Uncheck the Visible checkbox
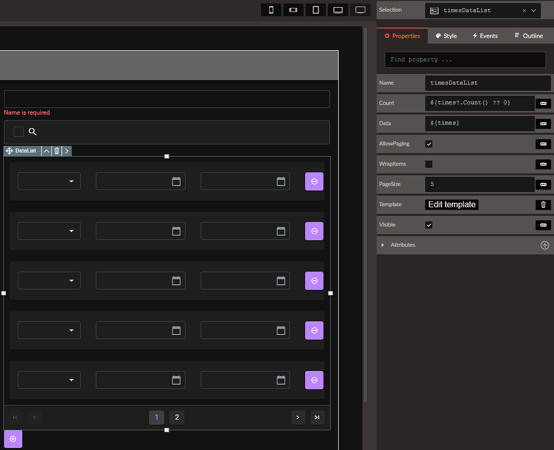 [x=428, y=225]
